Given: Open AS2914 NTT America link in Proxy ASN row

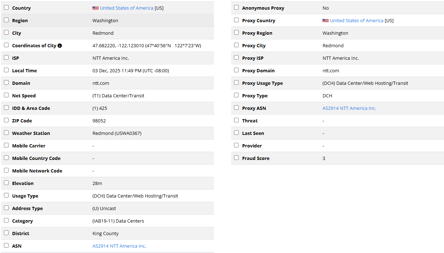Looking at the screenshot, I should pos(349,108).
